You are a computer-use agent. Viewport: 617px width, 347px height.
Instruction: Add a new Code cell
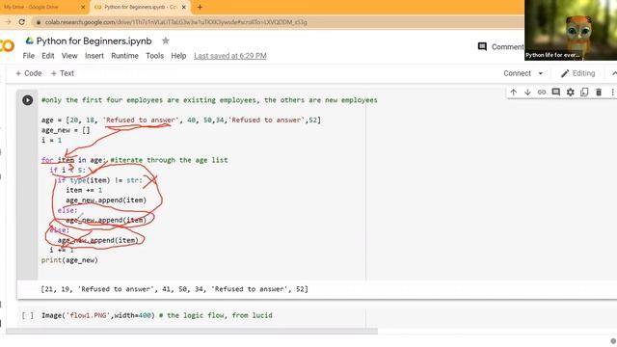pyautogui.click(x=28, y=73)
